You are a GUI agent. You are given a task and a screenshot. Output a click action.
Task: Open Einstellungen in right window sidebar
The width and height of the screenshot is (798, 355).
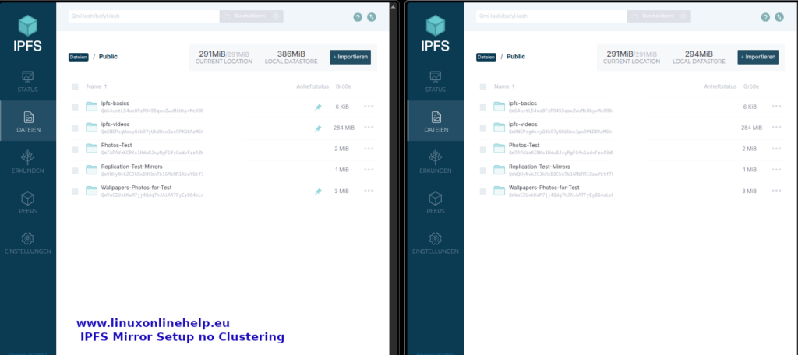click(x=435, y=243)
